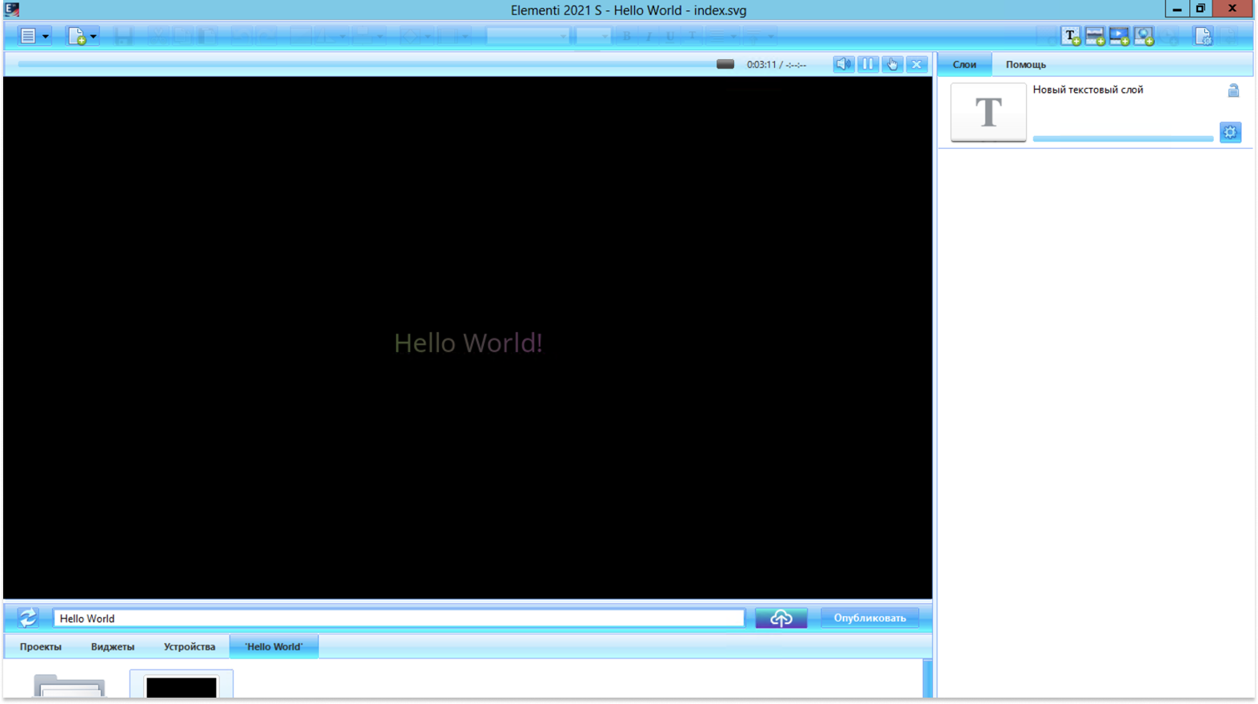Click the Опубликовать button
This screenshot has height=704, width=1258.
tap(870, 618)
